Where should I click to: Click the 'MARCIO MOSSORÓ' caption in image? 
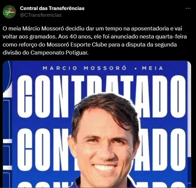(84, 68)
